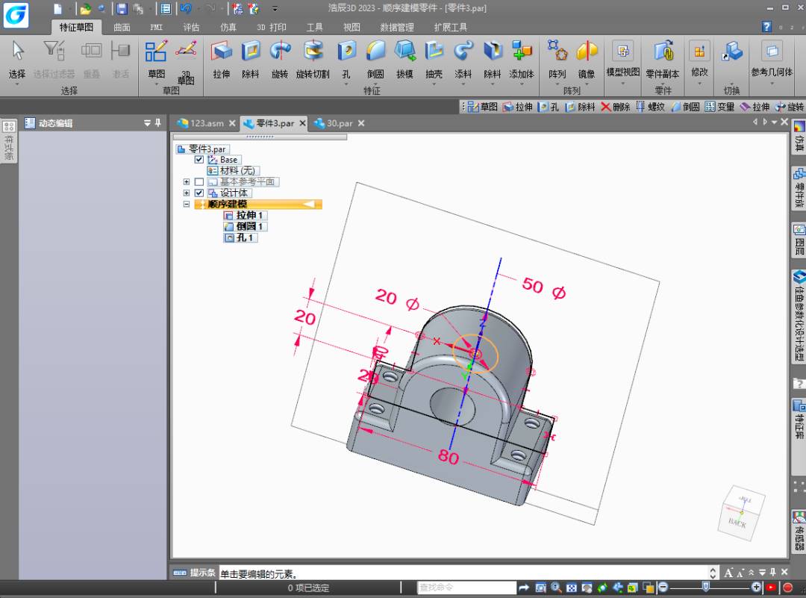Uncheck the Base checkbox in feature tree
This screenshot has width=806, height=598.
click(199, 160)
